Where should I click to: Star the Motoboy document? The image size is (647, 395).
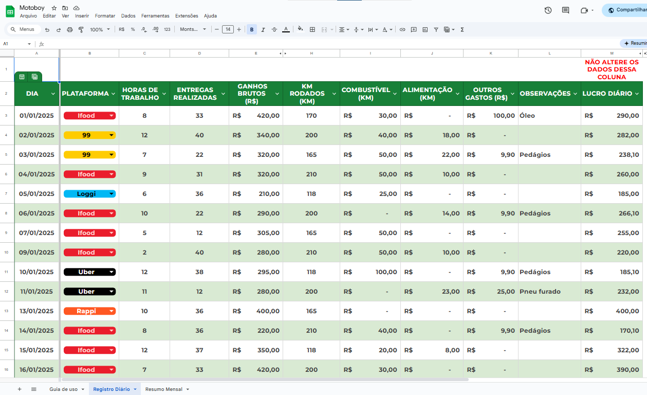point(54,8)
